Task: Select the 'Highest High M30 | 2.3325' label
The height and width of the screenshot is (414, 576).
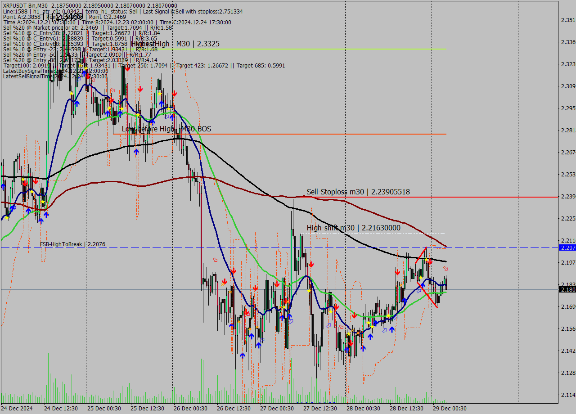Action: click(x=175, y=44)
